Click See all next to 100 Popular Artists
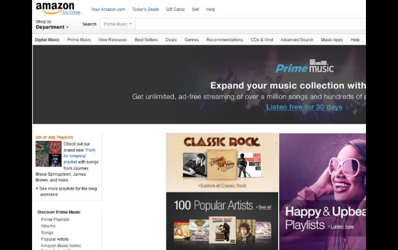Image resolution: width=398 pixels, height=250 pixels. pos(264,207)
